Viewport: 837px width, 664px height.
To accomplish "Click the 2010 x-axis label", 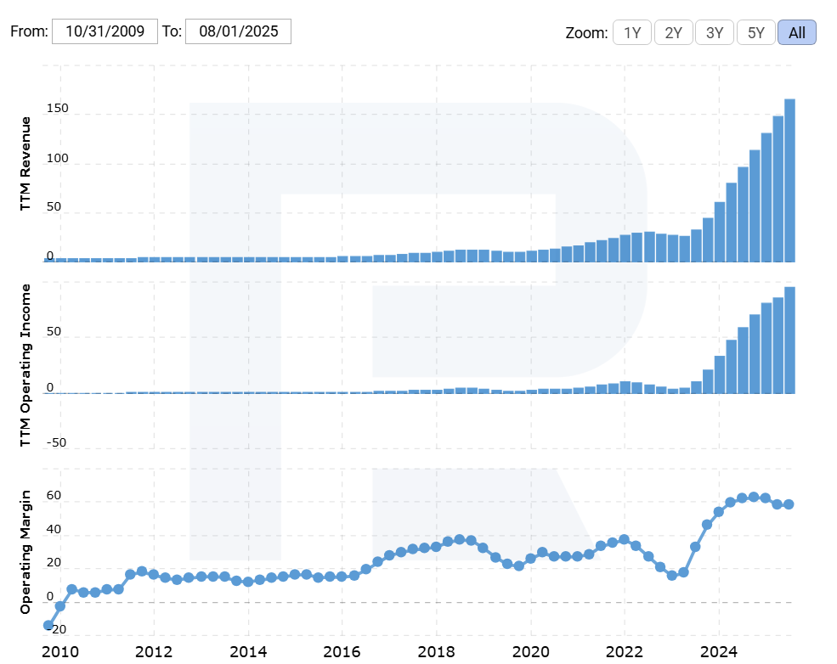I will 60,652.
